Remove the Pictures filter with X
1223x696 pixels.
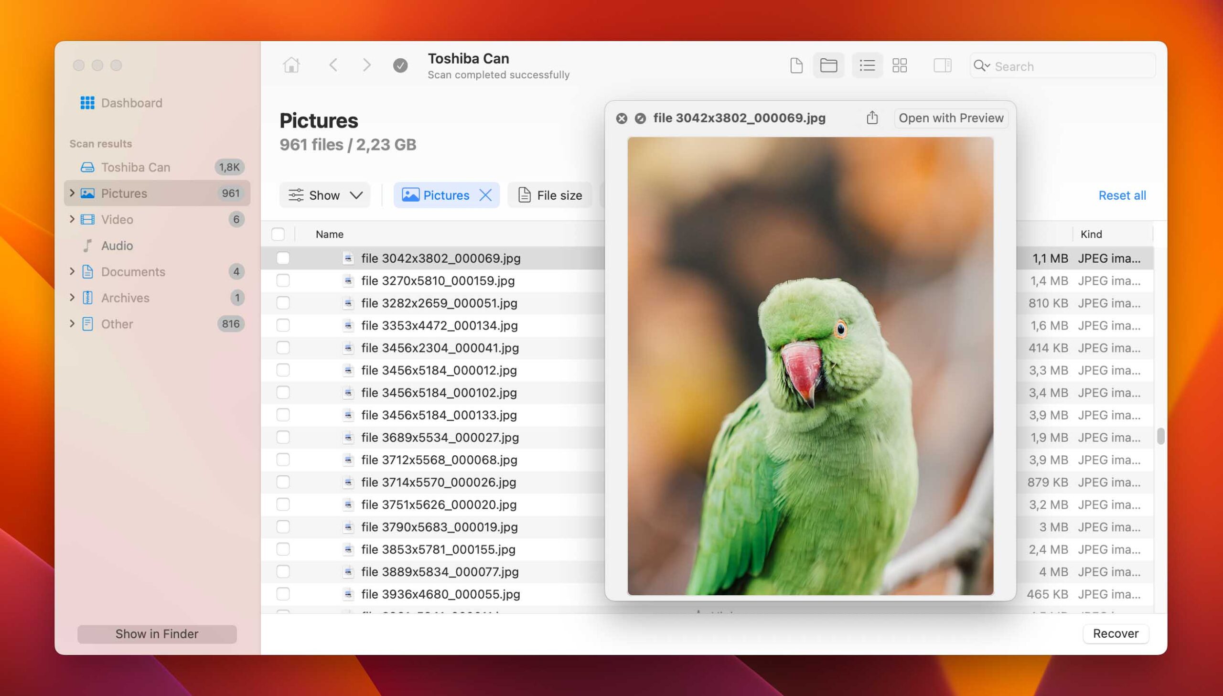485,195
